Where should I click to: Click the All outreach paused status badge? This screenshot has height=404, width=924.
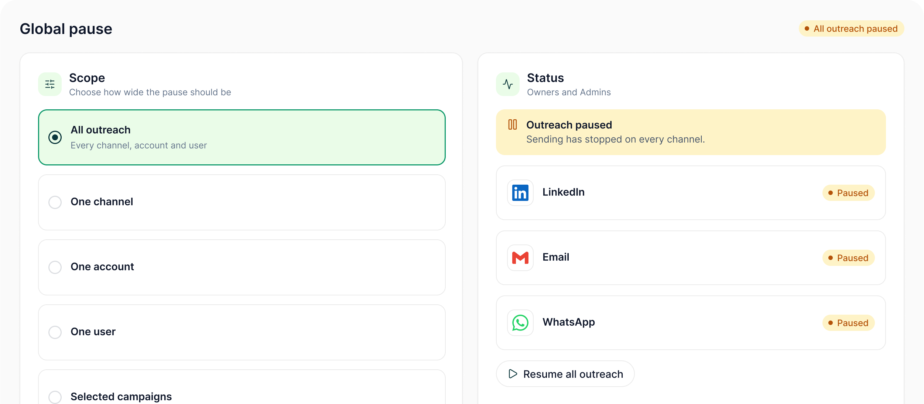(x=852, y=28)
